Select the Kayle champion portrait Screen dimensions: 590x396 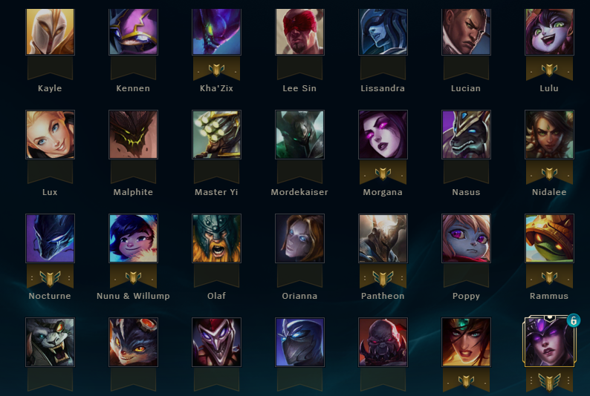(50, 32)
